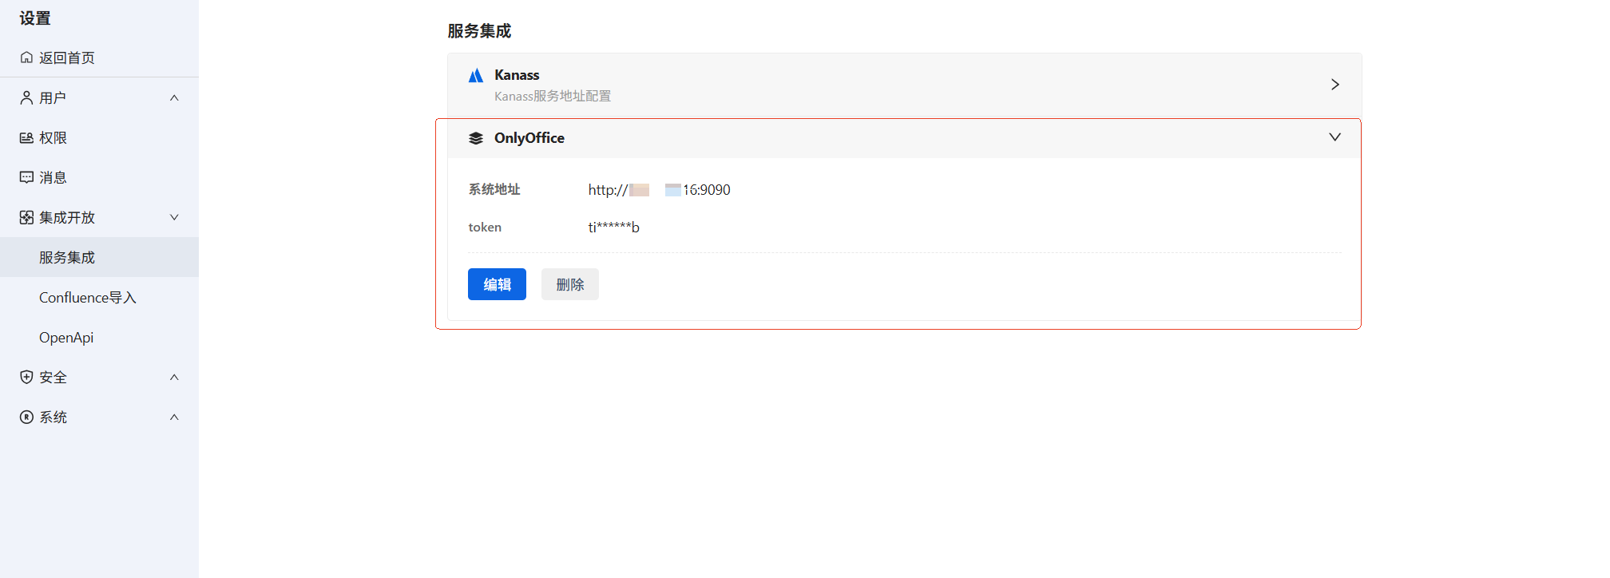This screenshot has width=1610, height=578.
Task: Click the 设置 sidebar title
Action: tap(35, 18)
